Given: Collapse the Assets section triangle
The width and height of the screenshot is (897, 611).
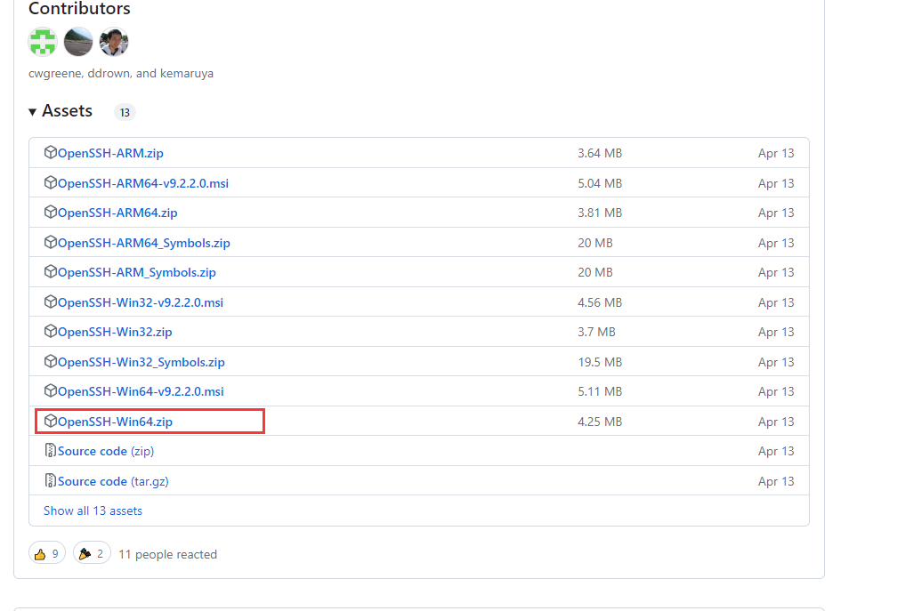Looking at the screenshot, I should pos(33,112).
